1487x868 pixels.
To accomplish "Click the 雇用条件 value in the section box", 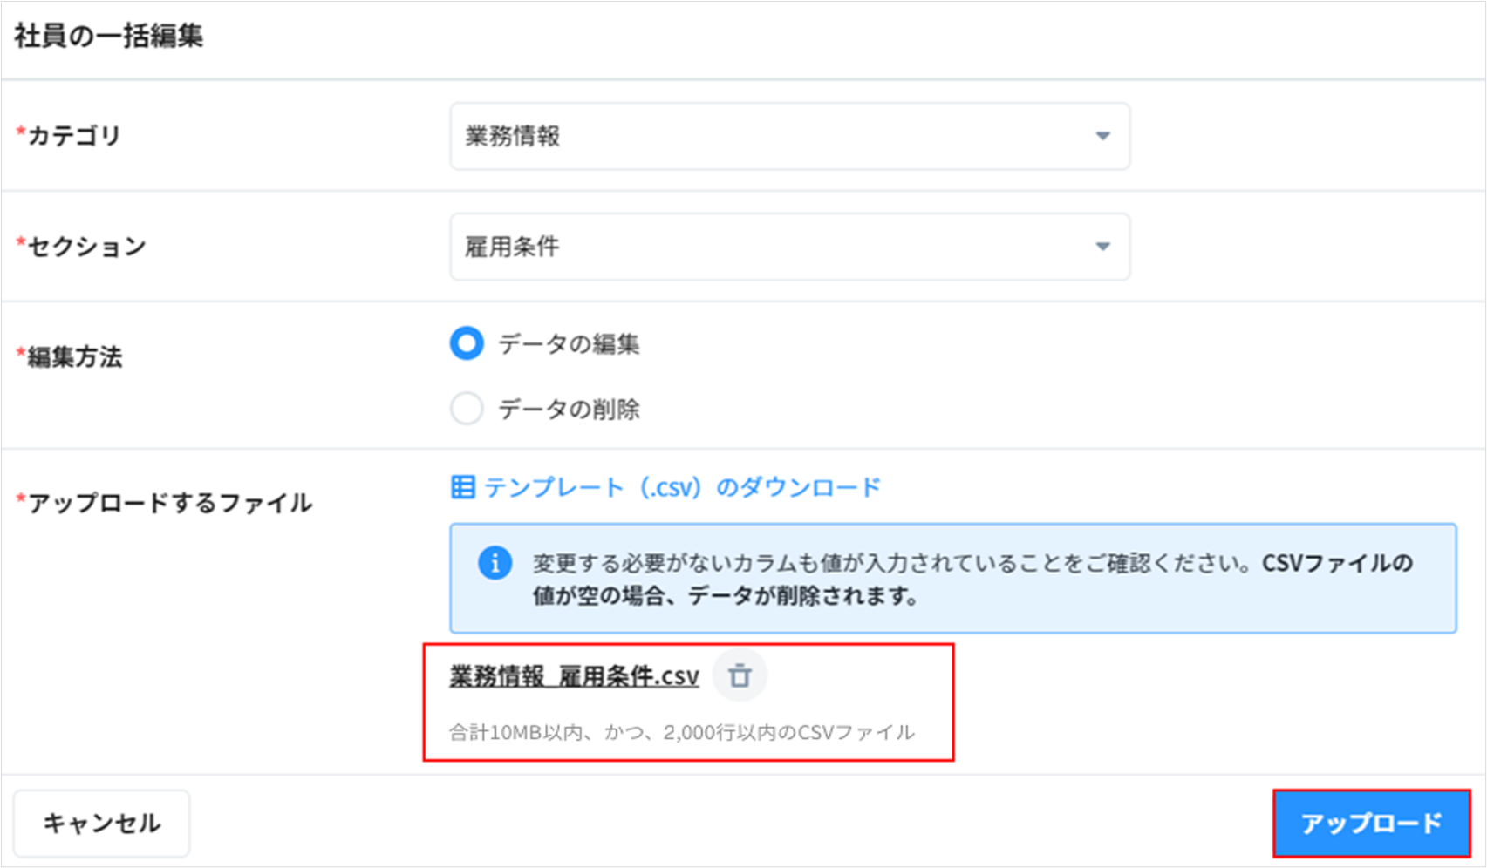I will click(x=513, y=247).
